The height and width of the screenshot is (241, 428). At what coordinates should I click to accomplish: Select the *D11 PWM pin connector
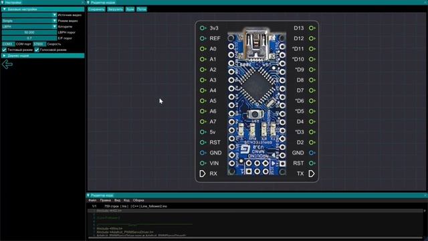pyautogui.click(x=312, y=49)
